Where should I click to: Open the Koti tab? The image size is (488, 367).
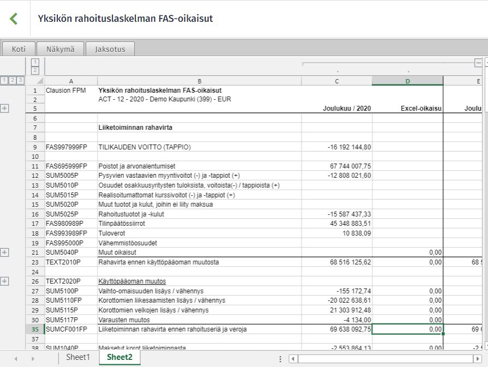point(19,49)
